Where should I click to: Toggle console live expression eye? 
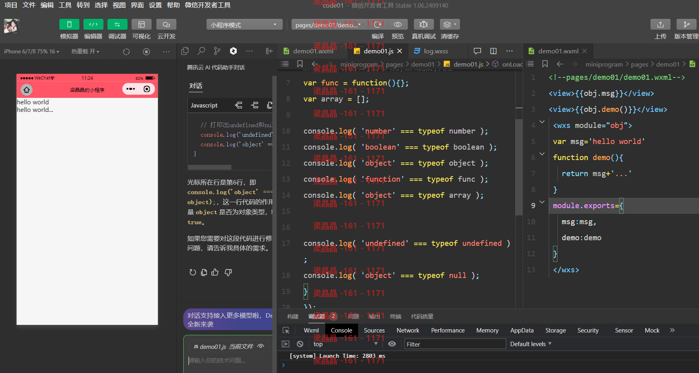pyautogui.click(x=392, y=344)
